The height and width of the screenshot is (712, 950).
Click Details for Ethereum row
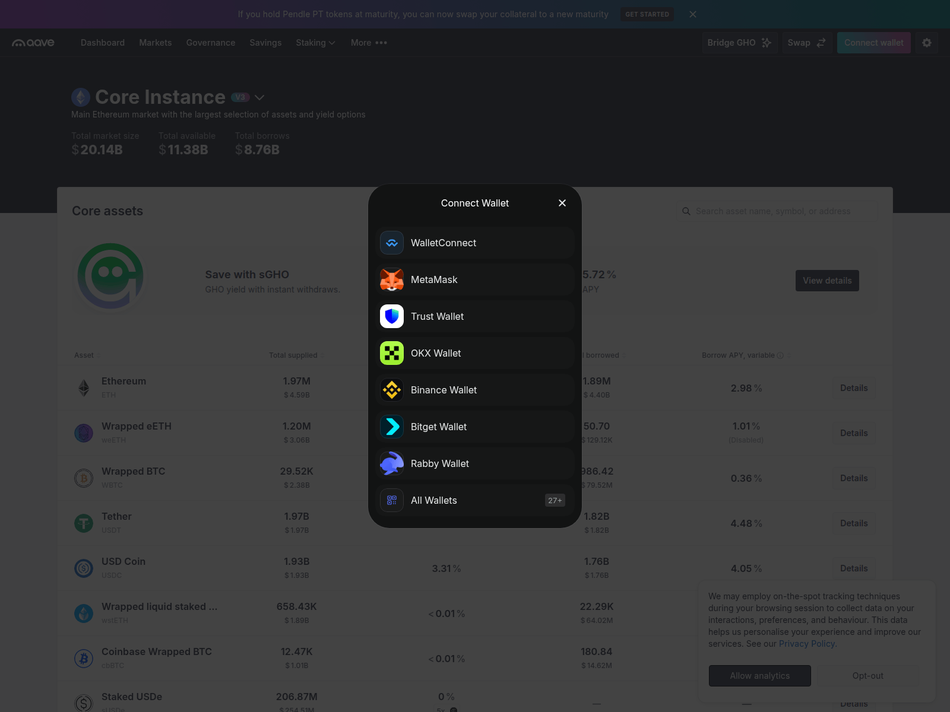(x=854, y=388)
